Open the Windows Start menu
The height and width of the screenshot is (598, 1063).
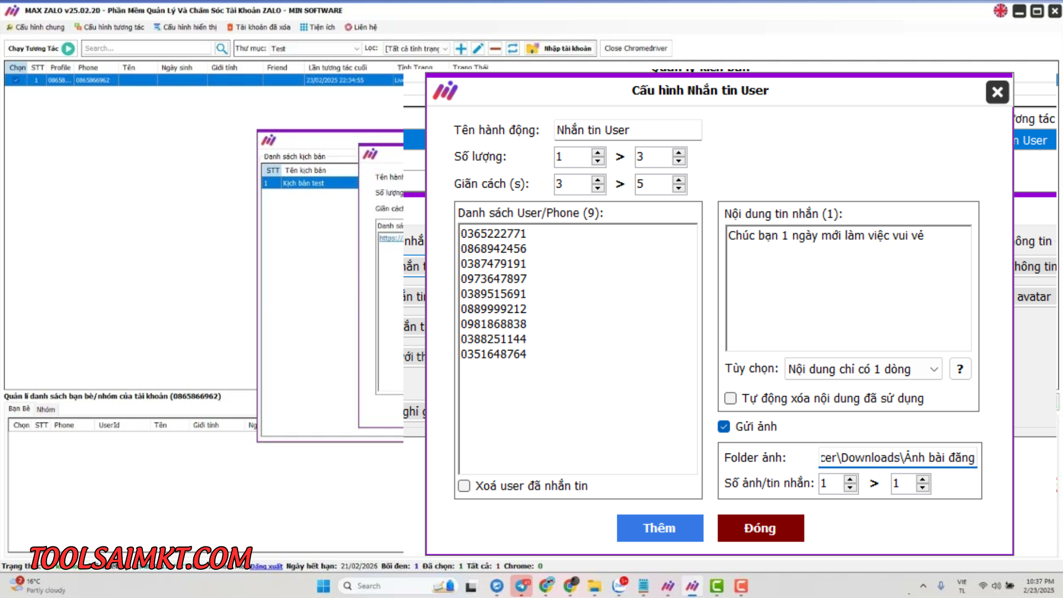tap(323, 586)
